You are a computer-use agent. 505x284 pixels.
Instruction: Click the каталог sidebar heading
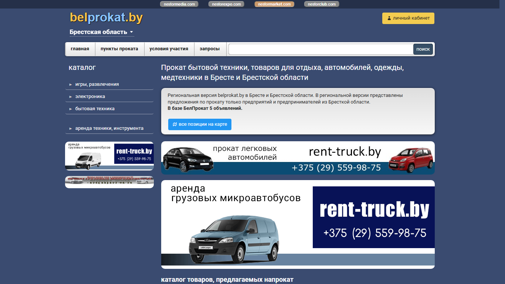coord(82,68)
